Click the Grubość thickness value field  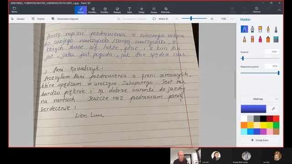[272, 51]
